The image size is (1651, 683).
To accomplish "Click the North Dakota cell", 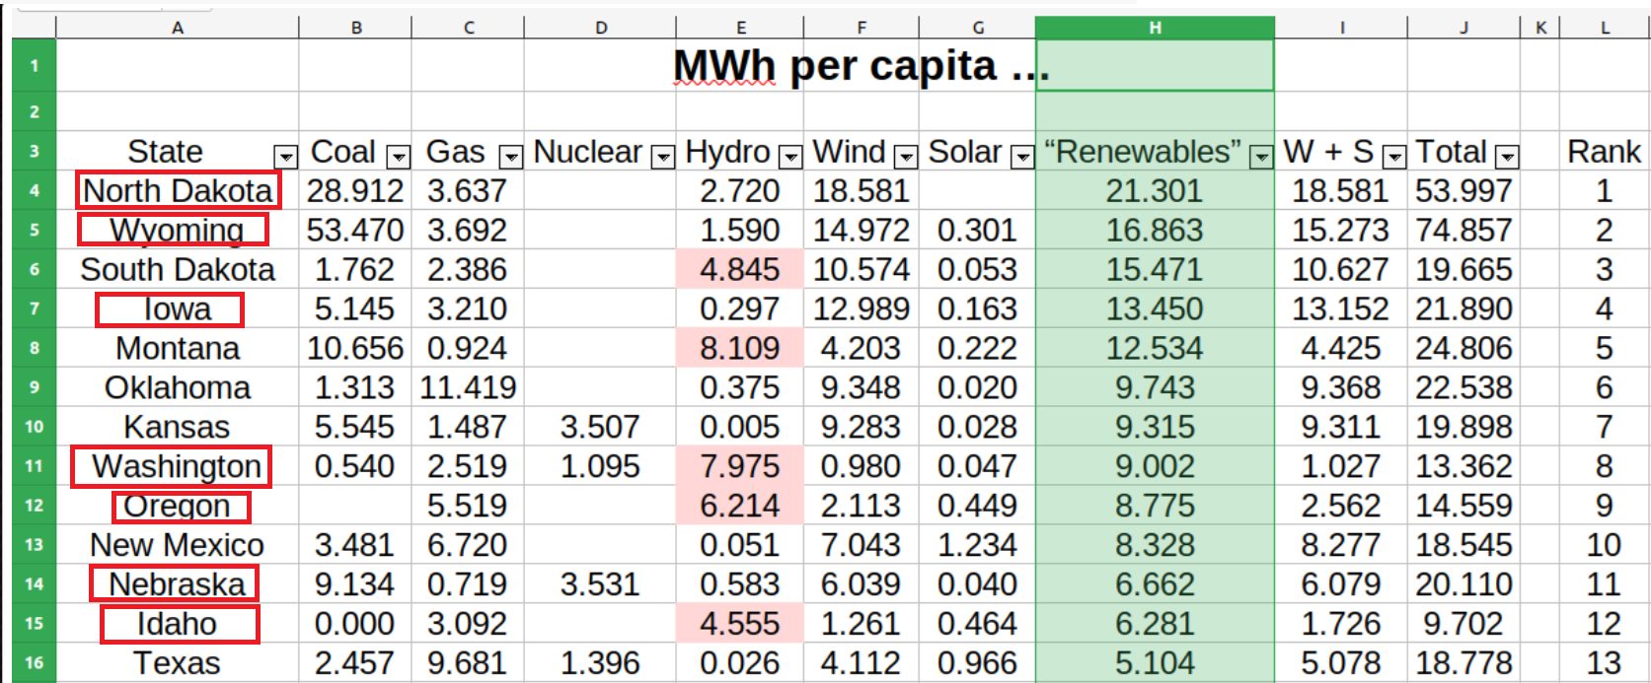I will coord(178,190).
